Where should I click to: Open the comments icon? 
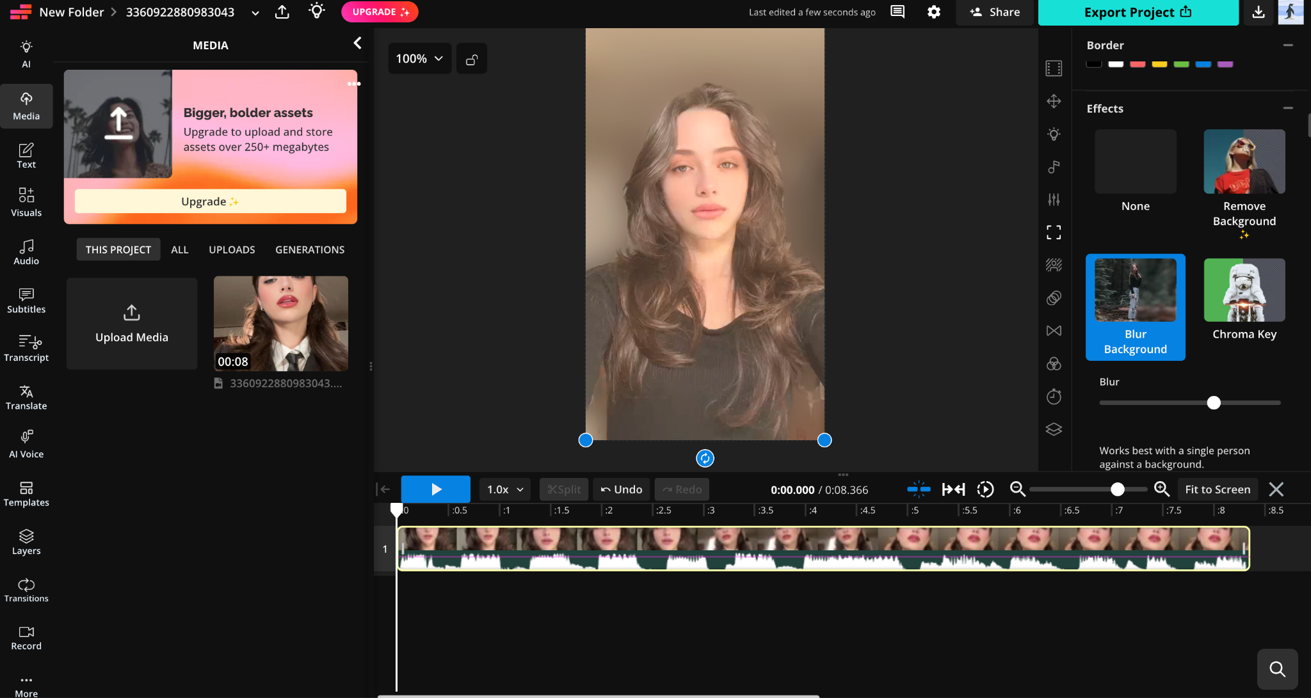897,12
